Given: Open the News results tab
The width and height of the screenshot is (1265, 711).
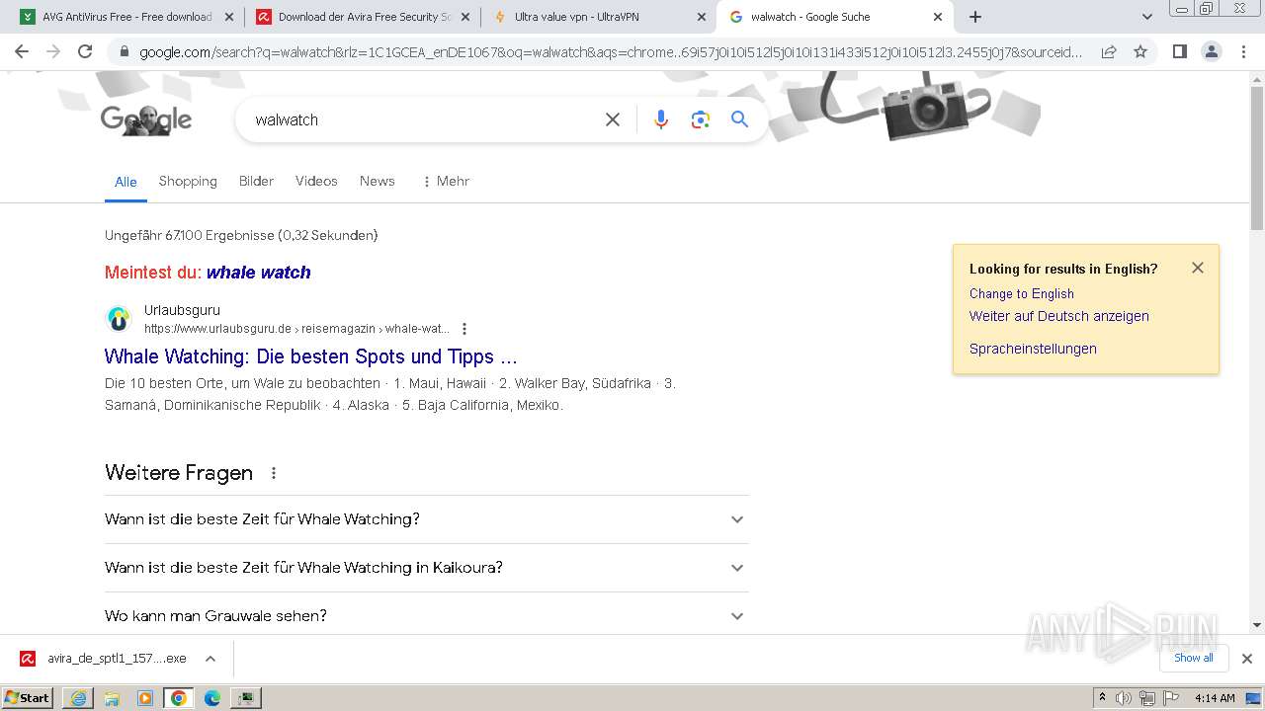Looking at the screenshot, I should click(x=378, y=181).
